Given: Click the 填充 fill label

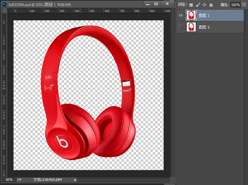Looking at the screenshot, I should tap(225, 5).
